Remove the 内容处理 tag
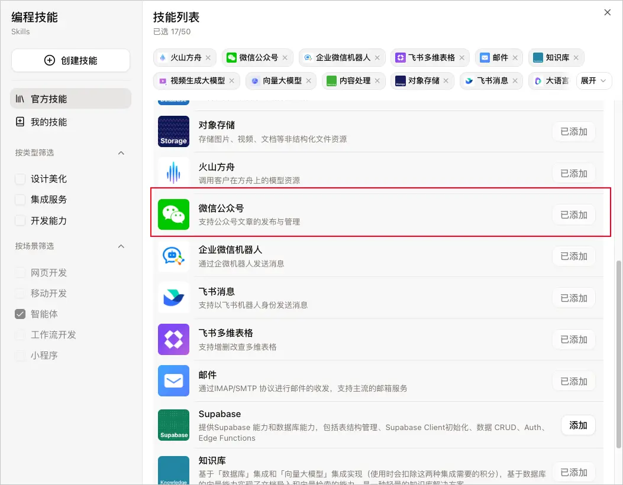 377,81
